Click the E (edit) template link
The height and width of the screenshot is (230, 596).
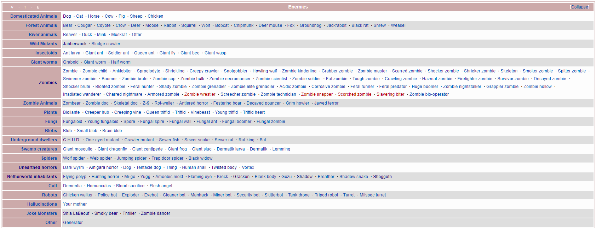tap(38, 7)
